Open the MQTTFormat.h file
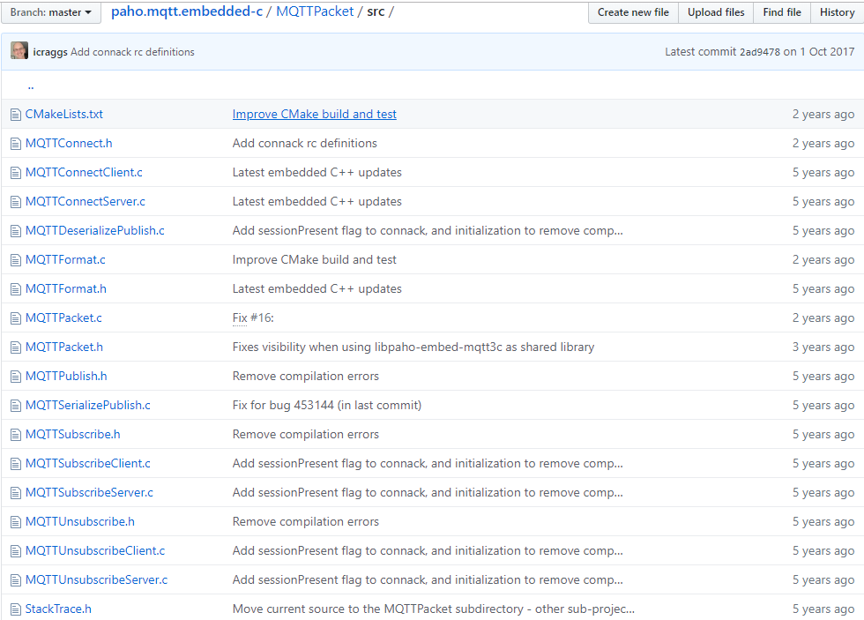The height and width of the screenshot is (620, 864). [66, 288]
